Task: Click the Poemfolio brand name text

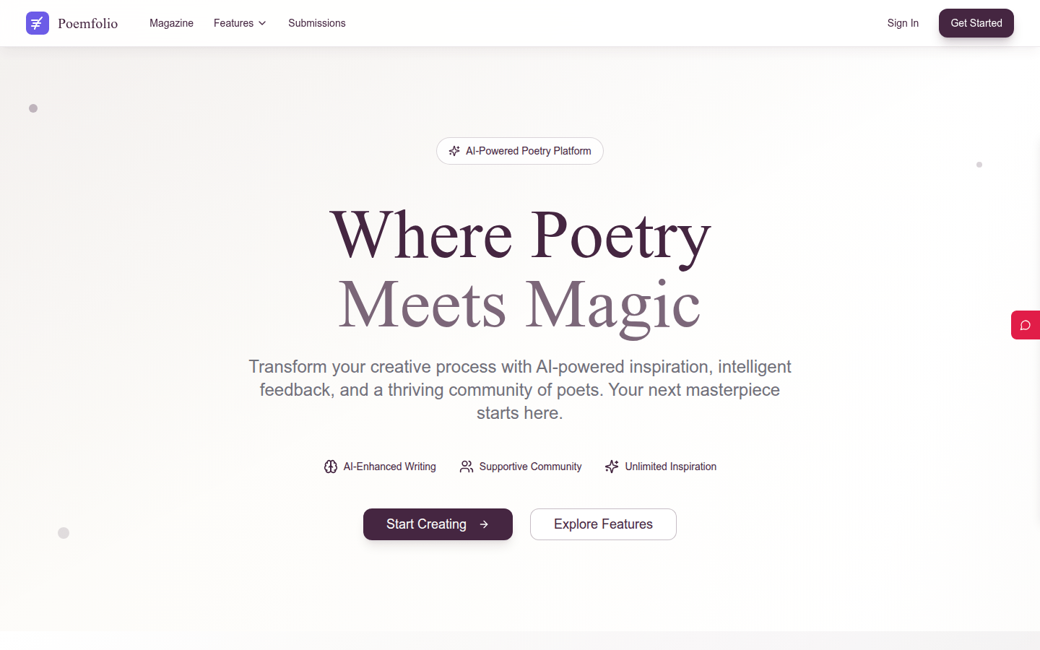Action: tap(87, 23)
